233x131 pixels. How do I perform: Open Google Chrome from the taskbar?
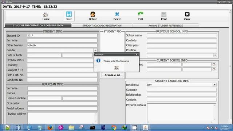click(114, 128)
